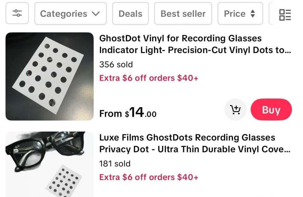This screenshot has width=303, height=197.
Task: Toggle the Deals filter chip
Action: click(x=130, y=14)
